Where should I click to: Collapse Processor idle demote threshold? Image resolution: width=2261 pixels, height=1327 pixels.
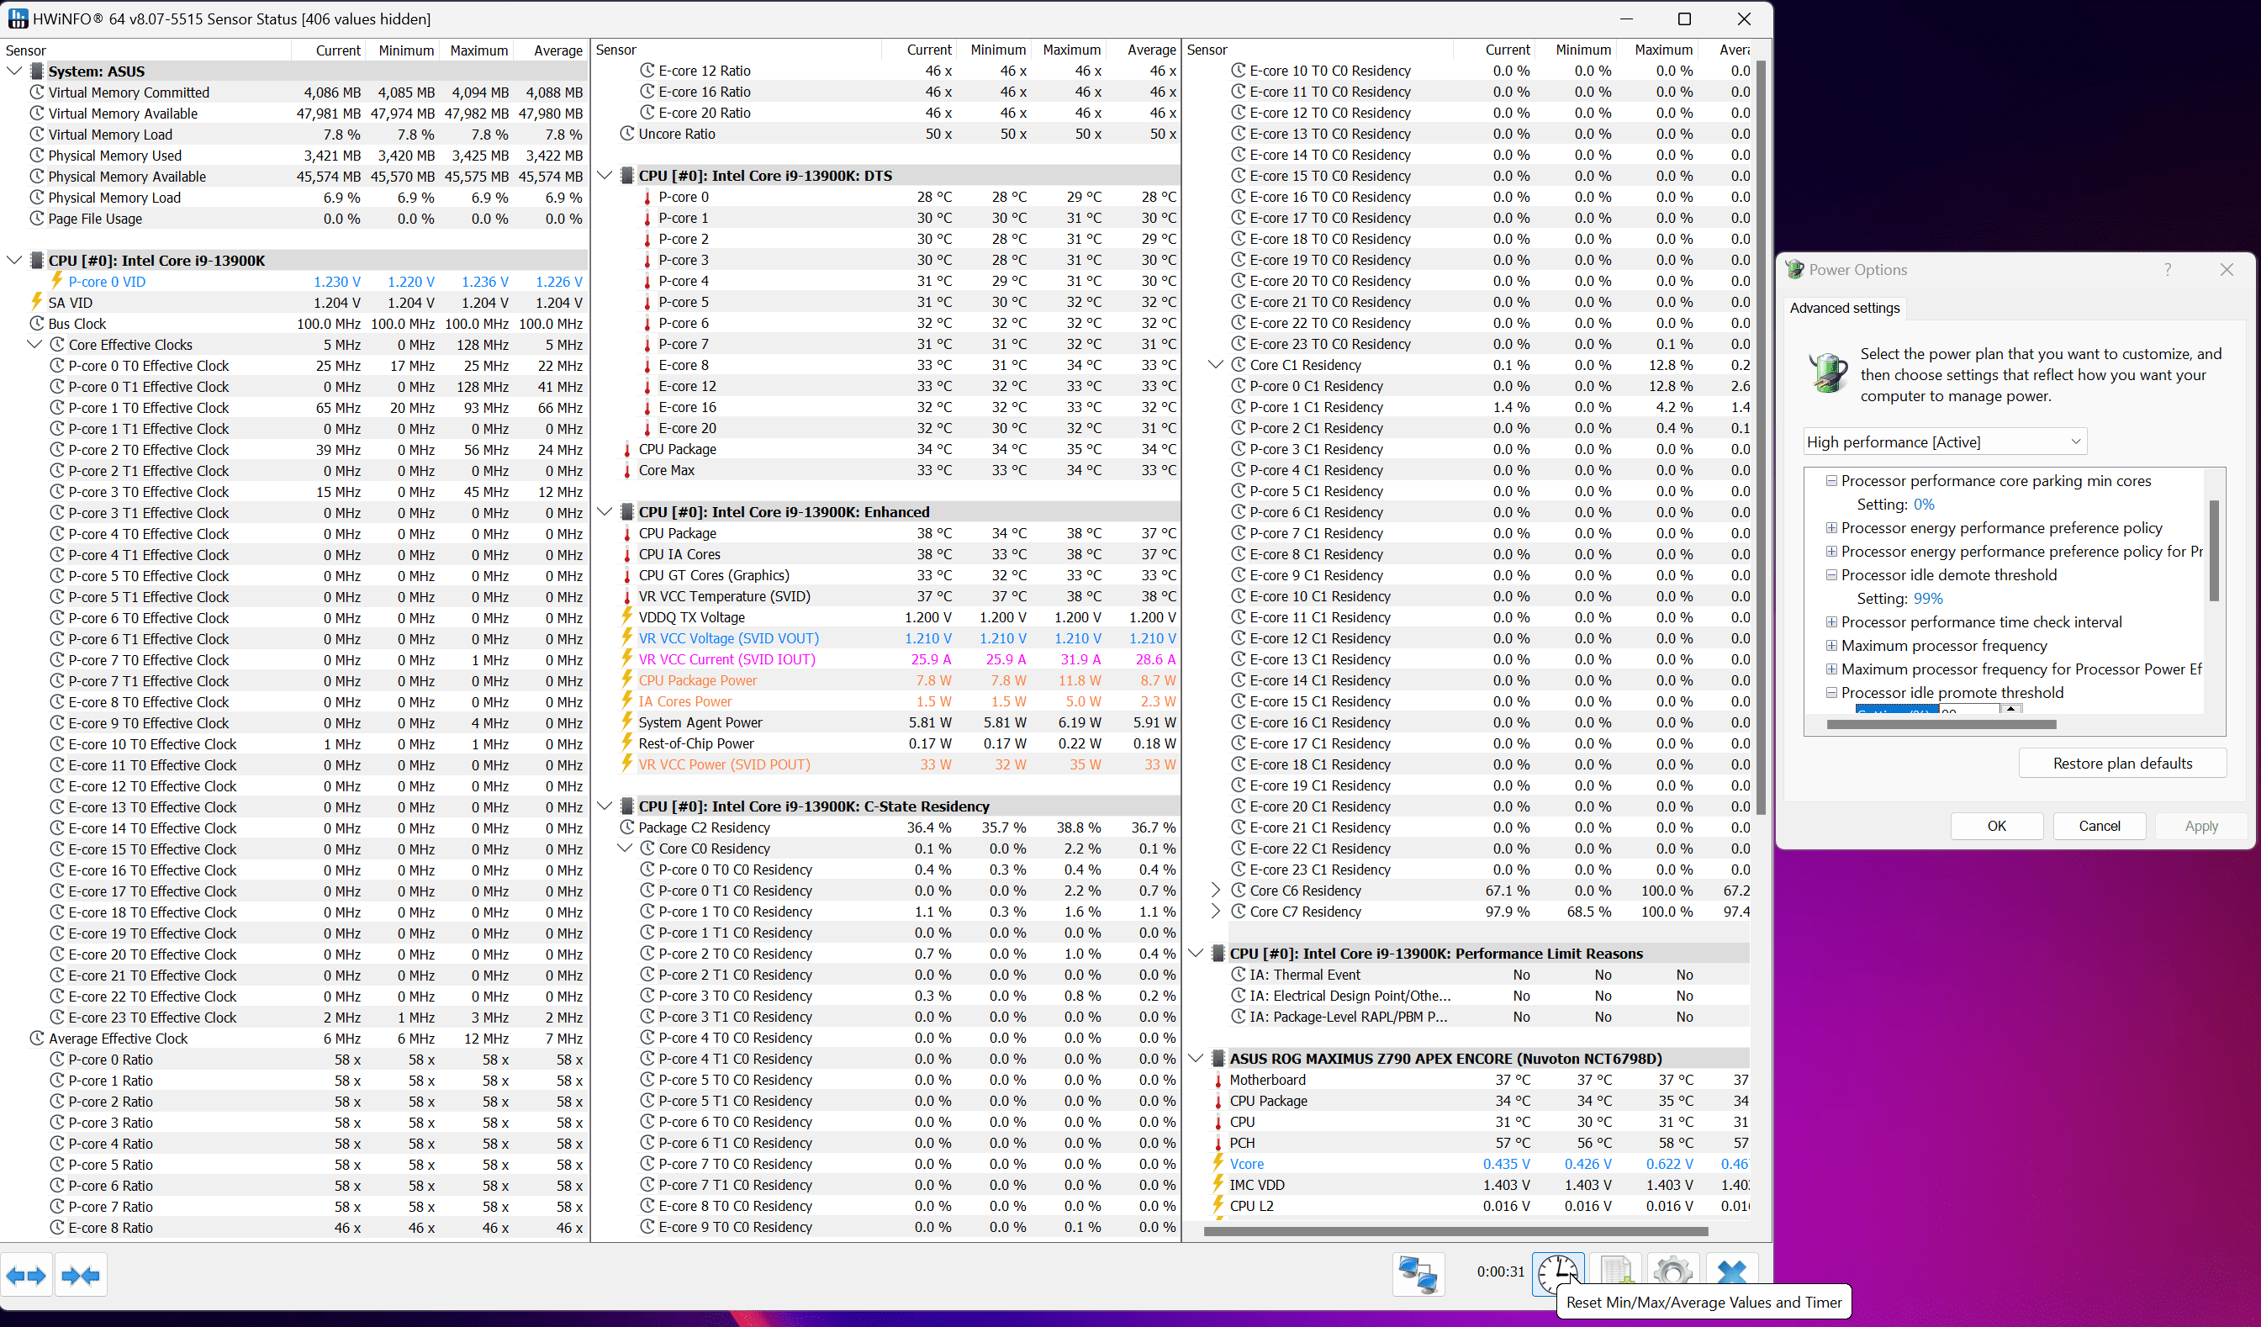[1830, 574]
